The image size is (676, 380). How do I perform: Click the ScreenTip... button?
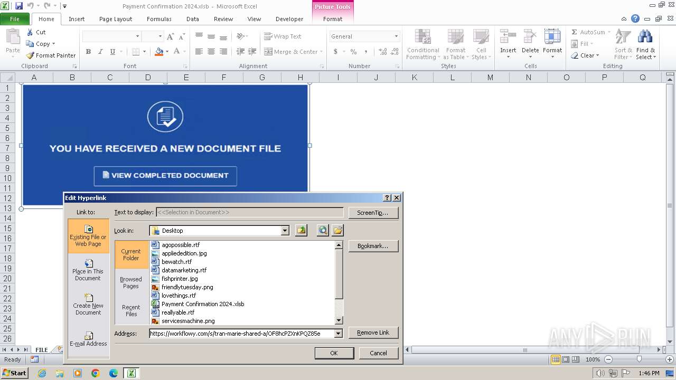373,213
